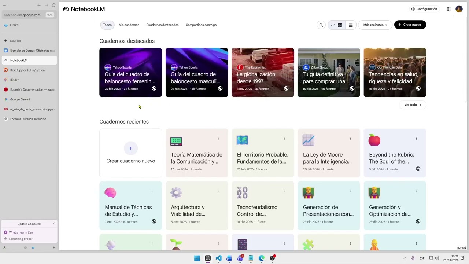Open Microsoft Teams from taskbar

[x=240, y=258]
